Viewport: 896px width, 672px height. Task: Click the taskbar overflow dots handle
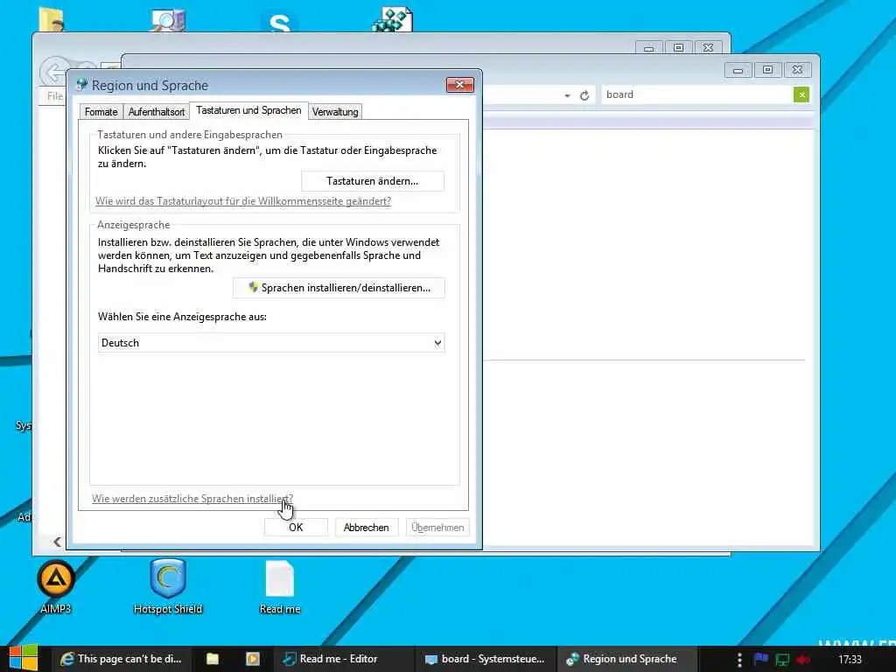coord(739,660)
